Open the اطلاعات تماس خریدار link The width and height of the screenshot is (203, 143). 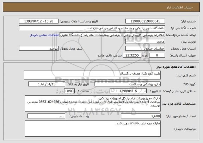point(44,35)
